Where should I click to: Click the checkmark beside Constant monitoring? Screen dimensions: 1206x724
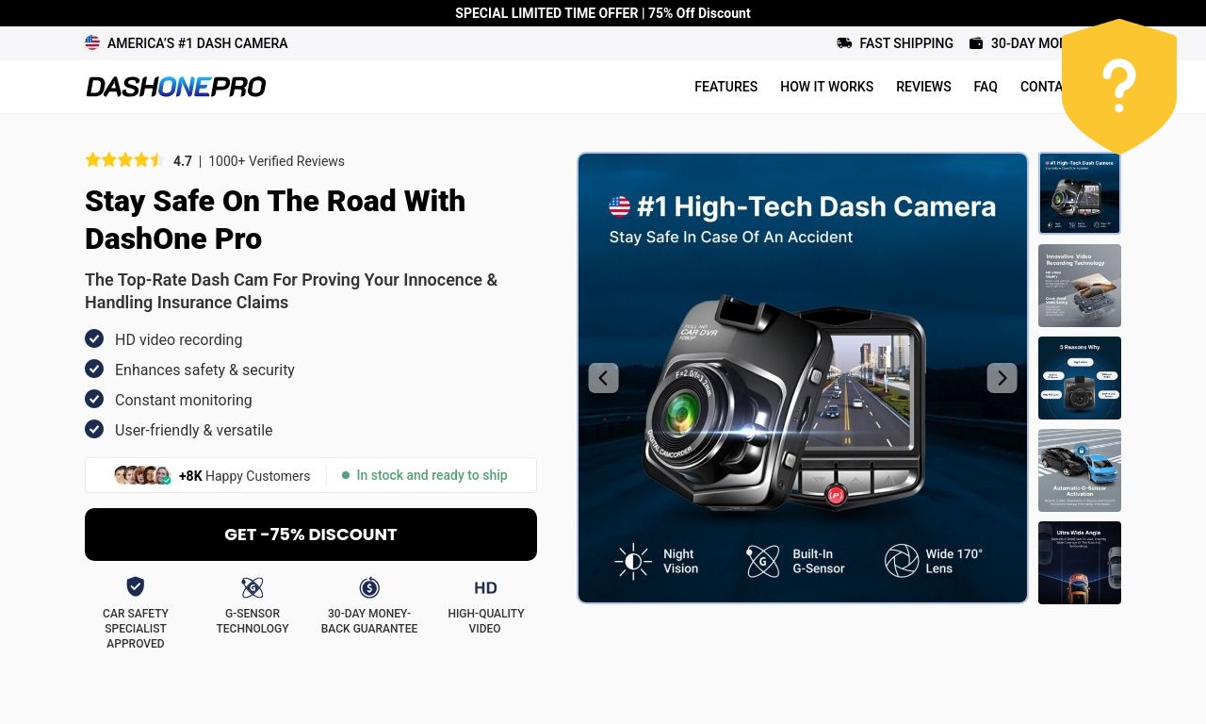coord(94,399)
